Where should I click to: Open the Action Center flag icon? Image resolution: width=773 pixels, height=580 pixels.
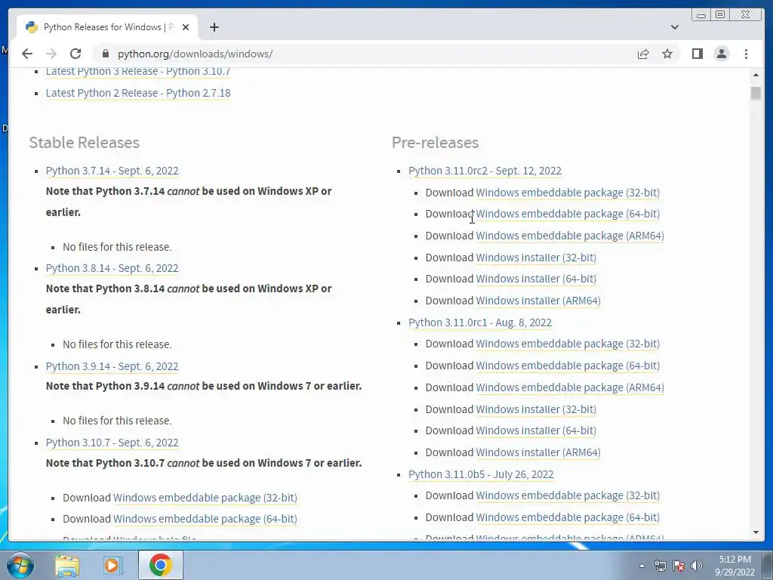click(679, 566)
